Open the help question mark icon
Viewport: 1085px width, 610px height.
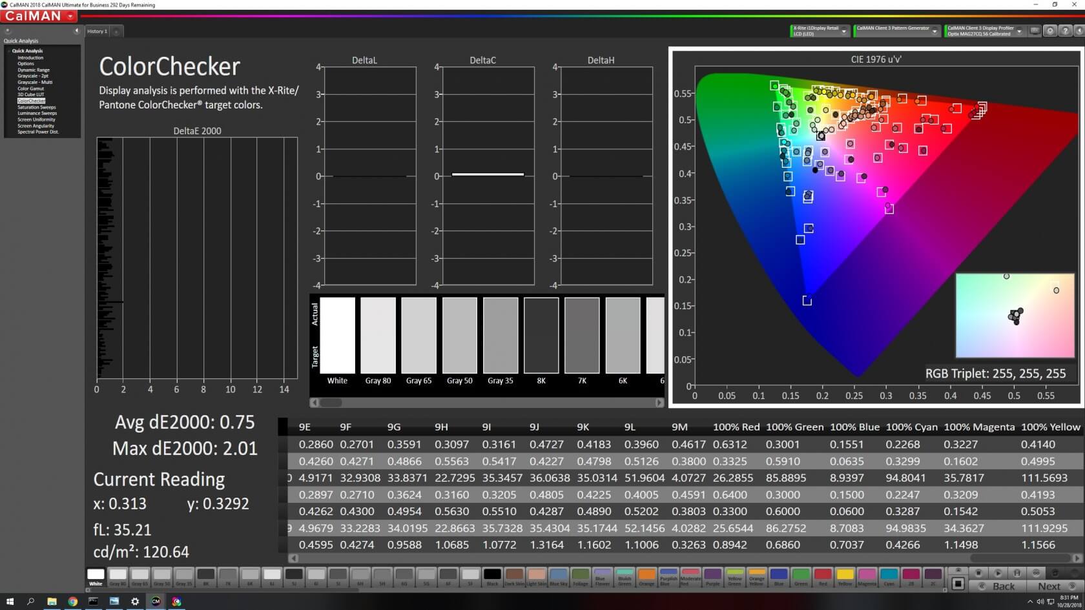[x=1065, y=31]
